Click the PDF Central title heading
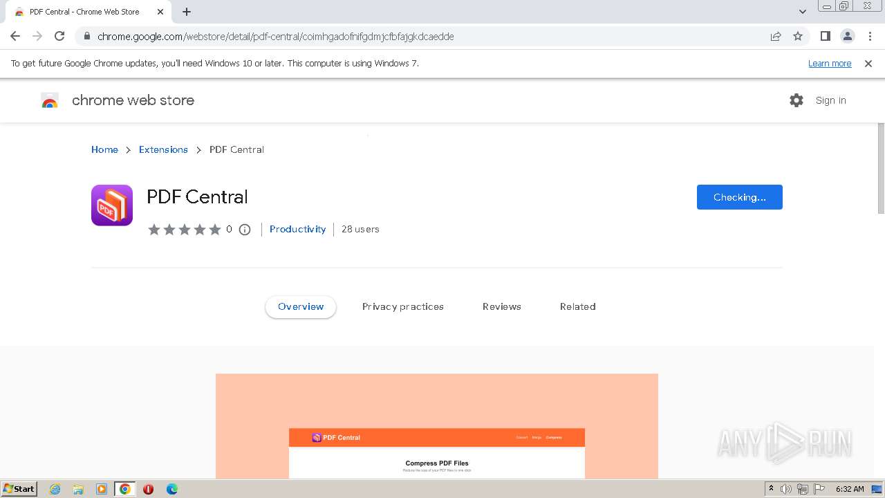Image resolution: width=885 pixels, height=498 pixels. (x=197, y=197)
